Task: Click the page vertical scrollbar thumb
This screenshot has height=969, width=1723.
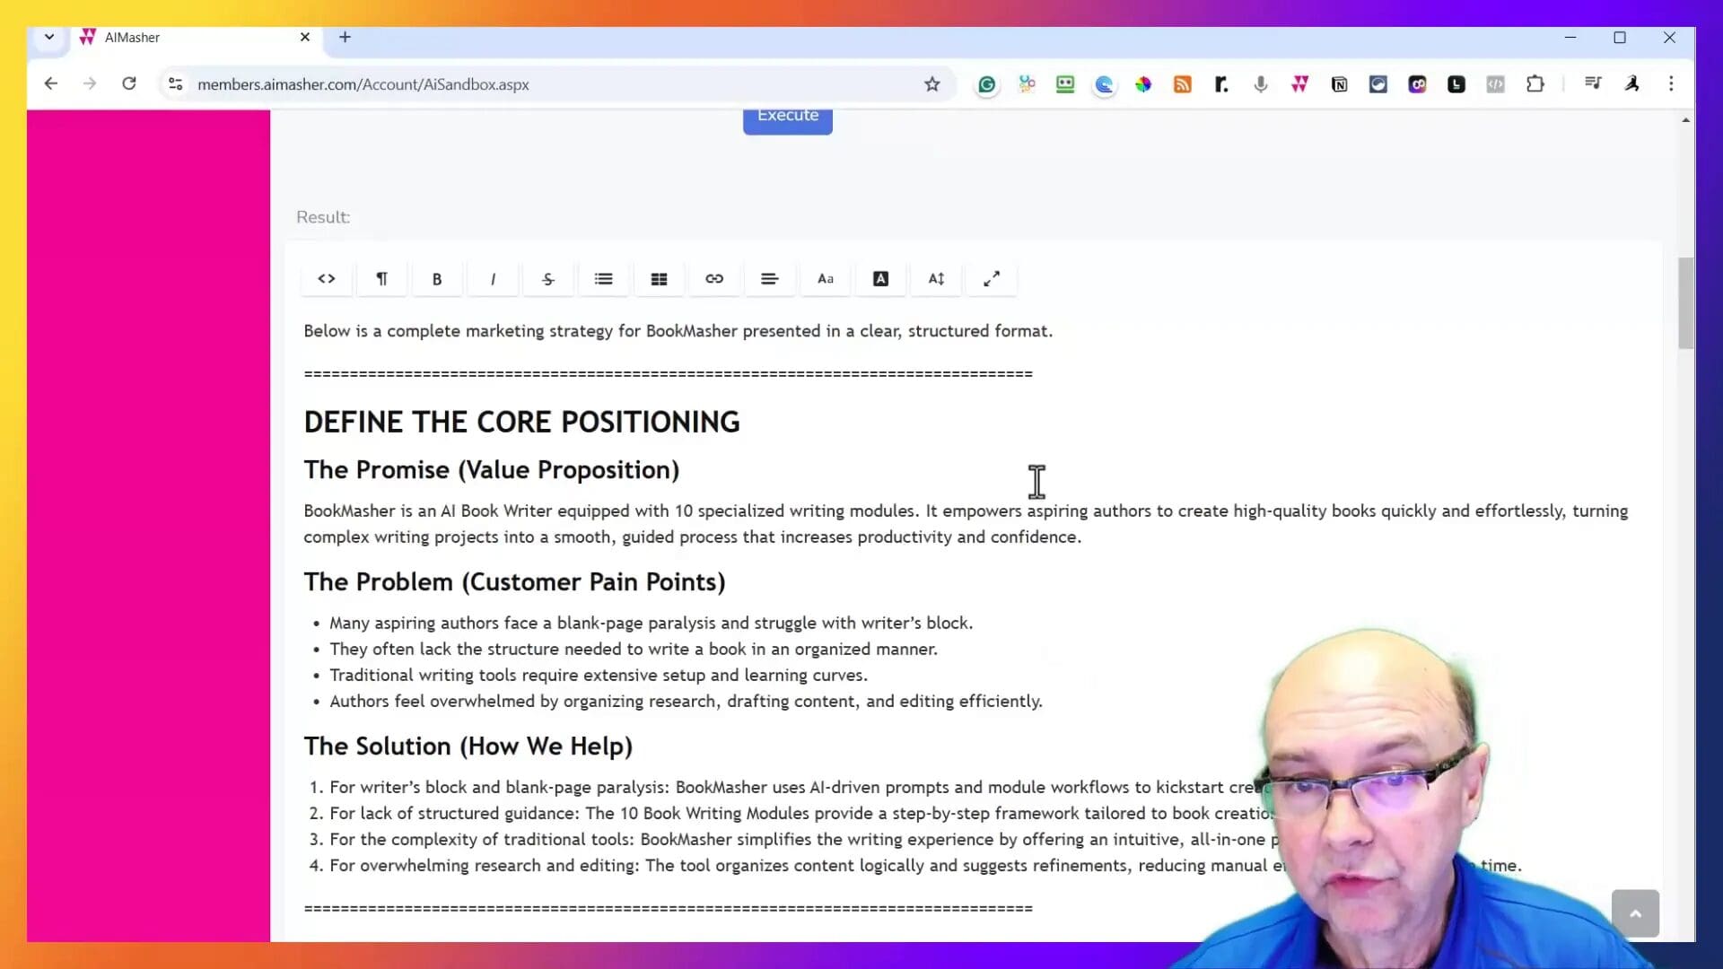Action: (x=1686, y=302)
